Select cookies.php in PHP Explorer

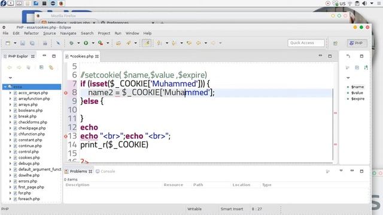click(29, 158)
